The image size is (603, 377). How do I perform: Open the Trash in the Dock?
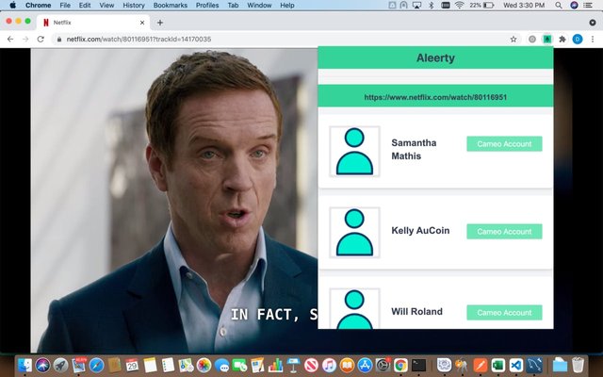[578, 365]
